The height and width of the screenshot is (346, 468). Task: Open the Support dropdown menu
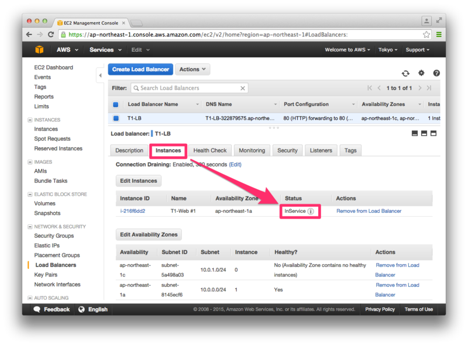point(417,50)
